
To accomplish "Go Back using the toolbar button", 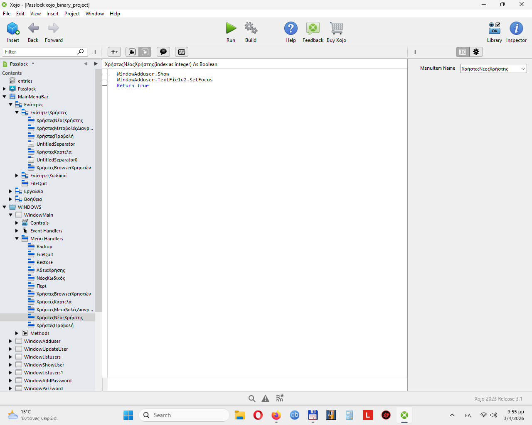I will pyautogui.click(x=33, y=29).
